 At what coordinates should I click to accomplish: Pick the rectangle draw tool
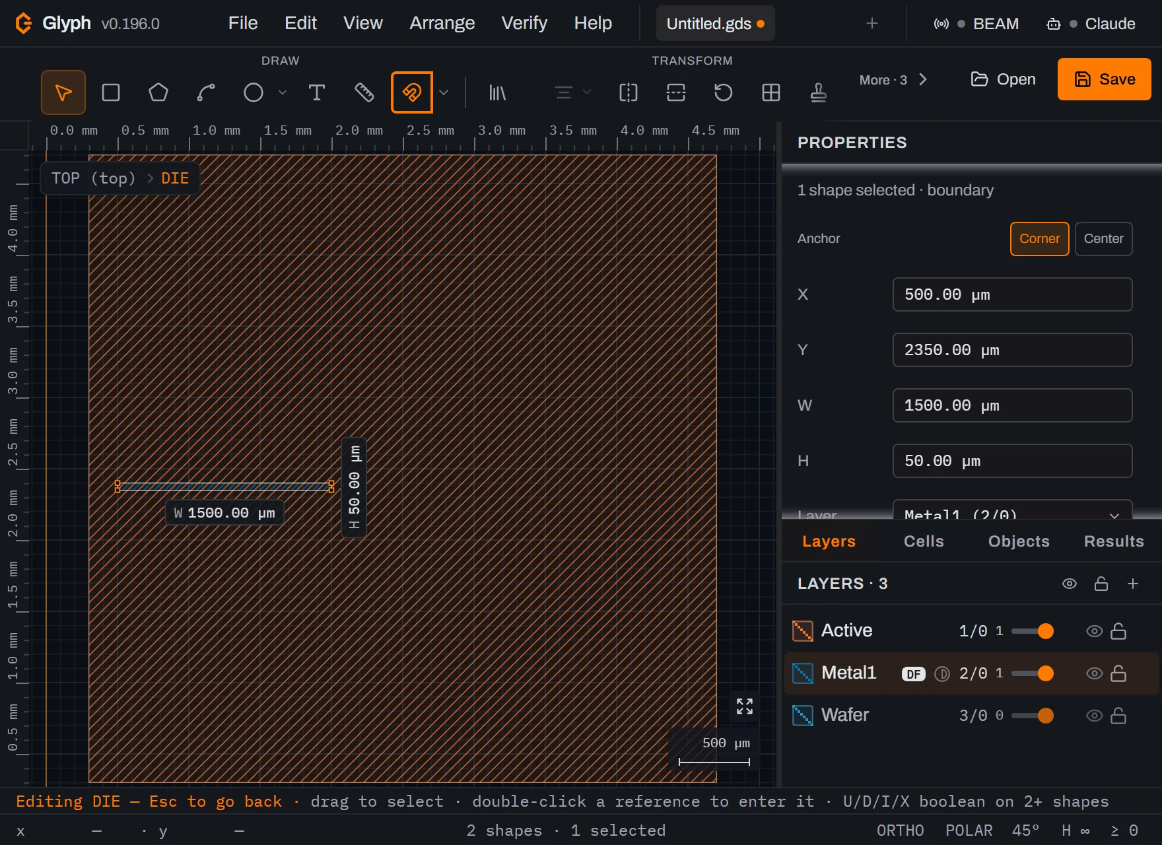coord(111,92)
